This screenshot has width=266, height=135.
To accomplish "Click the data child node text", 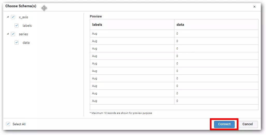I will [x=26, y=43].
